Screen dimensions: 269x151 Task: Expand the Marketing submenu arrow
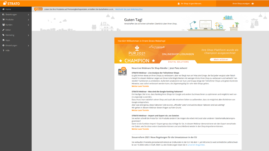click(29, 35)
